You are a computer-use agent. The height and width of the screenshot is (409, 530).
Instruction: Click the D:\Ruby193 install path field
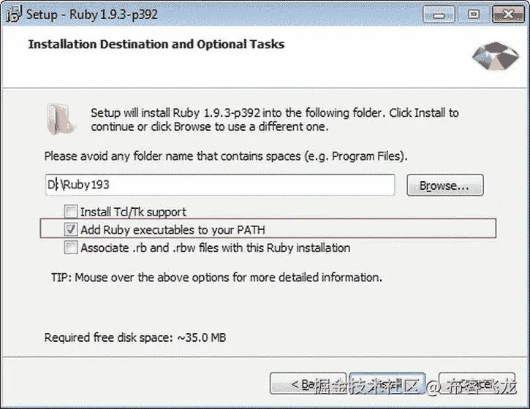click(219, 185)
